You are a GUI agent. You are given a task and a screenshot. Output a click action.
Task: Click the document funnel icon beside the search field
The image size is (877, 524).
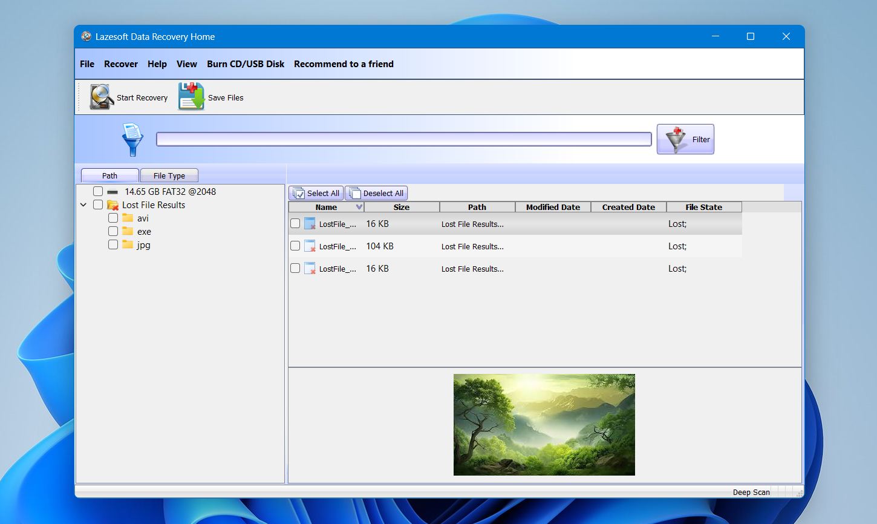(x=132, y=140)
